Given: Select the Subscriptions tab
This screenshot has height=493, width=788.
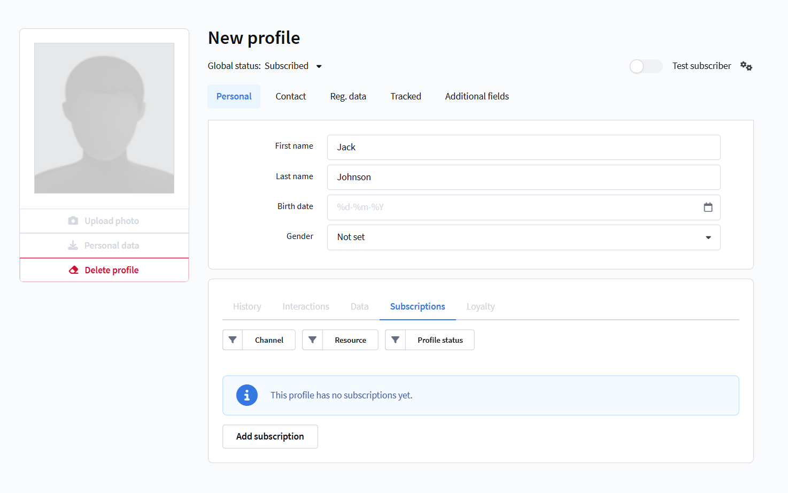Looking at the screenshot, I should [418, 306].
